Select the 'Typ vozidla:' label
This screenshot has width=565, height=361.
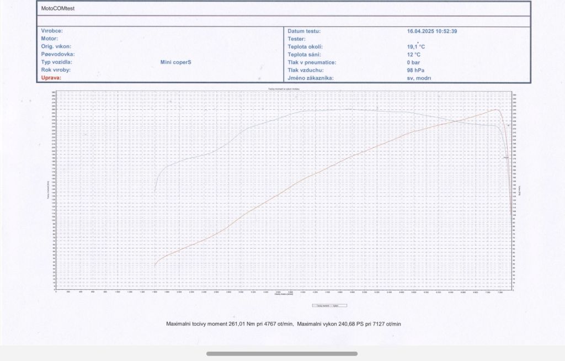(56, 62)
